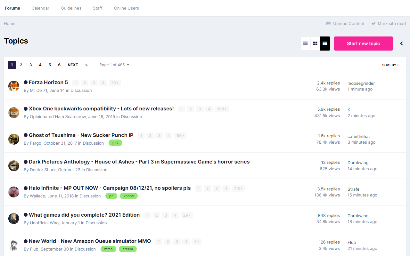Open Fargo's avatar on Ghost of Tsushima
This screenshot has height=256, width=410.
pos(14,139)
